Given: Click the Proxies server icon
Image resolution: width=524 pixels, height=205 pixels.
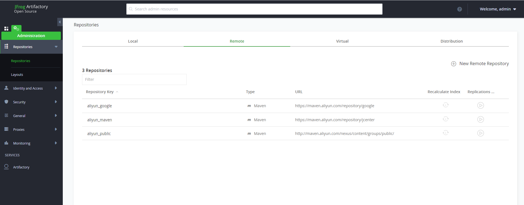Looking at the screenshot, I should pos(6,129).
